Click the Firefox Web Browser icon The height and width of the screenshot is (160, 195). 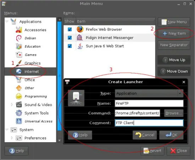click(x=80, y=29)
